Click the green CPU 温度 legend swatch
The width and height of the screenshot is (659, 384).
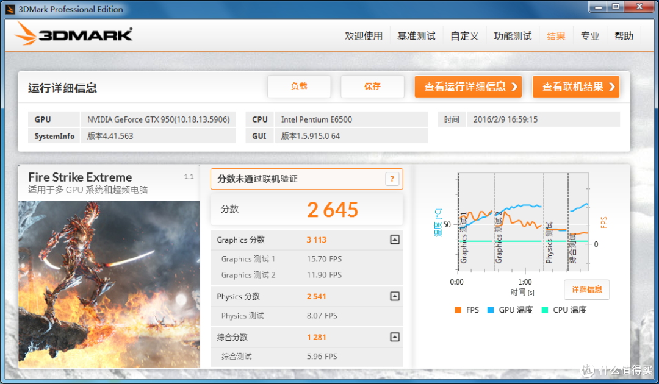pyautogui.click(x=545, y=310)
